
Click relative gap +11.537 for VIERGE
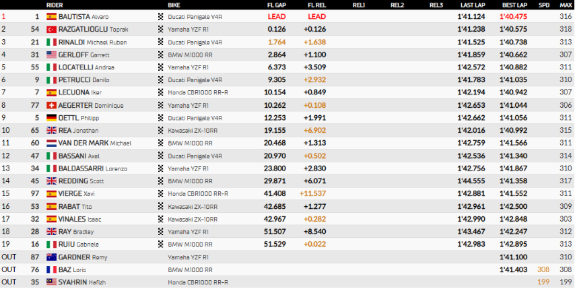click(x=313, y=194)
